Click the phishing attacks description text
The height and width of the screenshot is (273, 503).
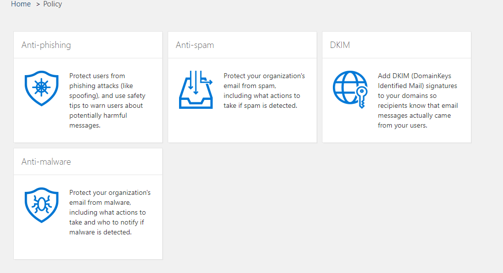click(107, 100)
